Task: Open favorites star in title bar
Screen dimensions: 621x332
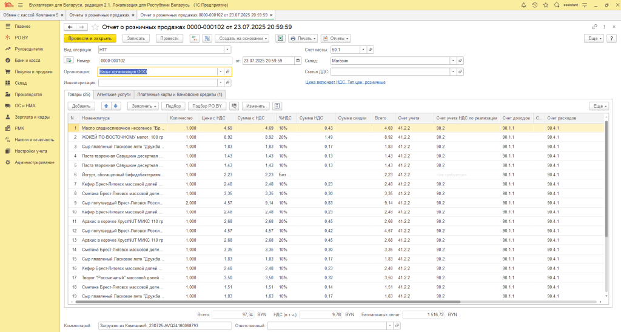Action: tap(546, 5)
